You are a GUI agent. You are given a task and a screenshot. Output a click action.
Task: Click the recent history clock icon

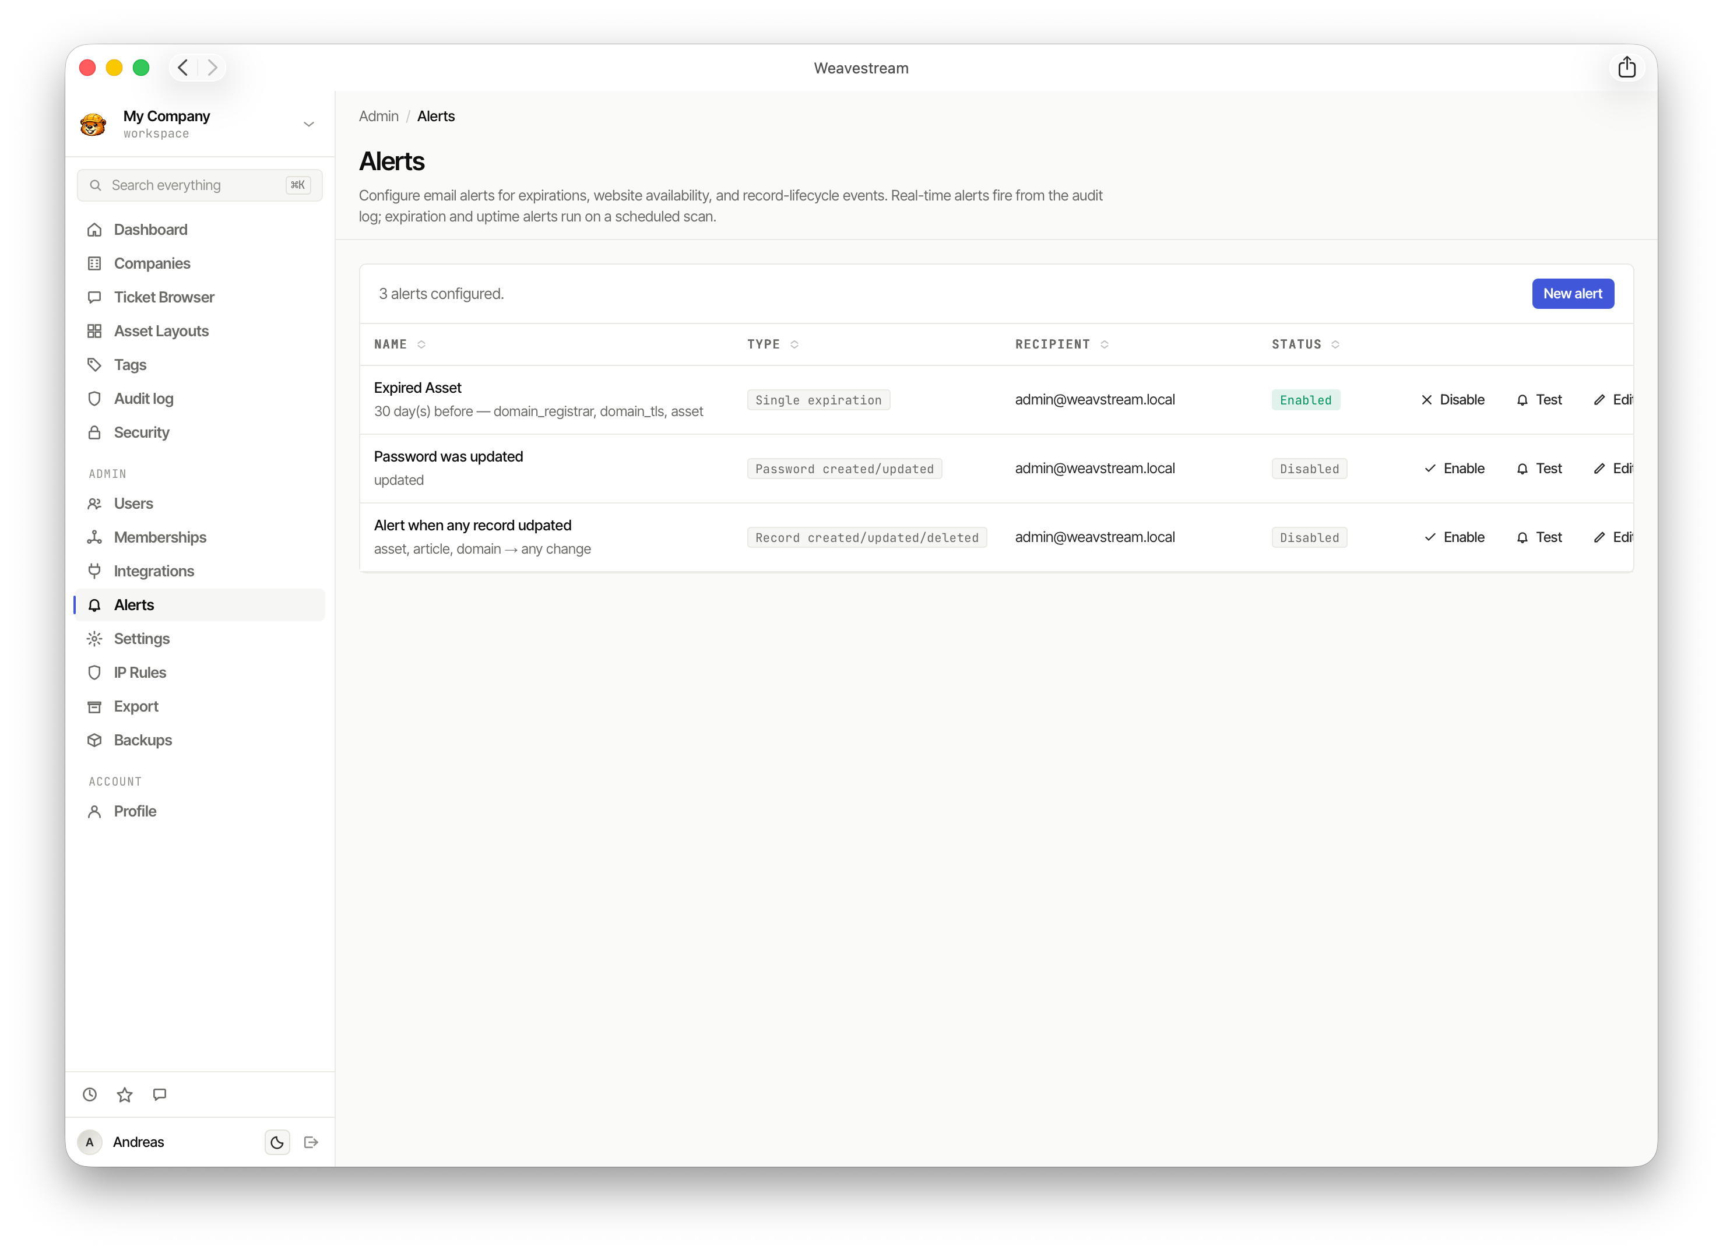(x=90, y=1094)
